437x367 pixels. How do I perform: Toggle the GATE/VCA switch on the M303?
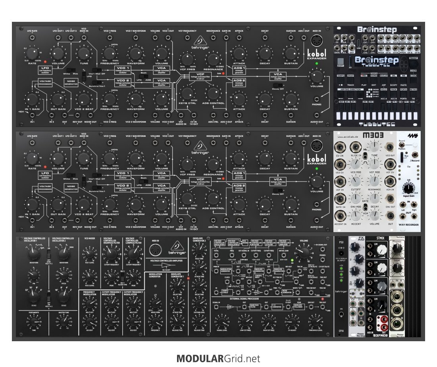coord(365,208)
